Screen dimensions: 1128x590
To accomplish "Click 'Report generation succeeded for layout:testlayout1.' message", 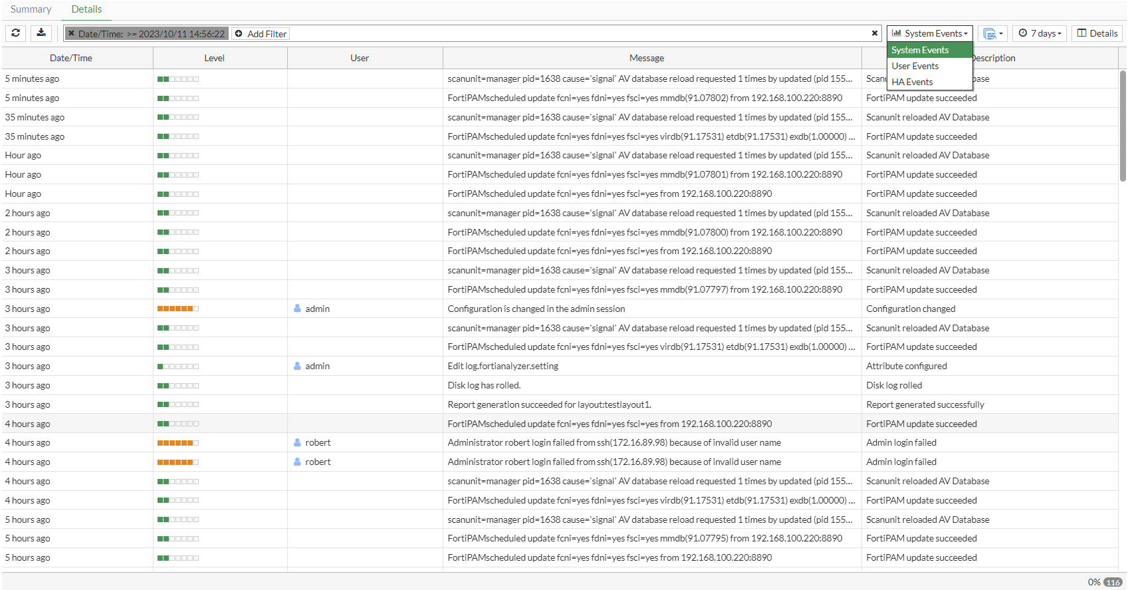I will click(x=550, y=404).
